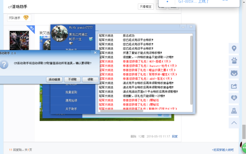Click the With panic???? username
This screenshot has width=246, height=154.
click(x=81, y=27)
